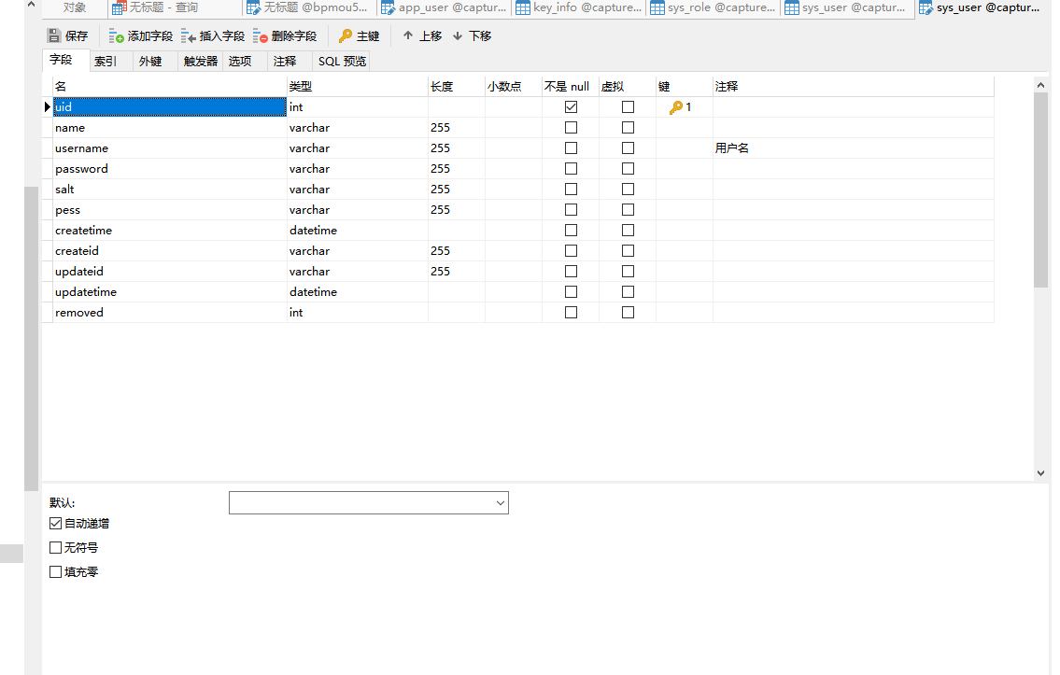Click the 不是 null column header
1060x675 pixels.
[x=570, y=87]
